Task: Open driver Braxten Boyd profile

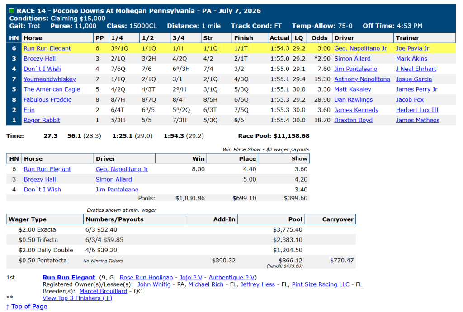Action: 353,120
